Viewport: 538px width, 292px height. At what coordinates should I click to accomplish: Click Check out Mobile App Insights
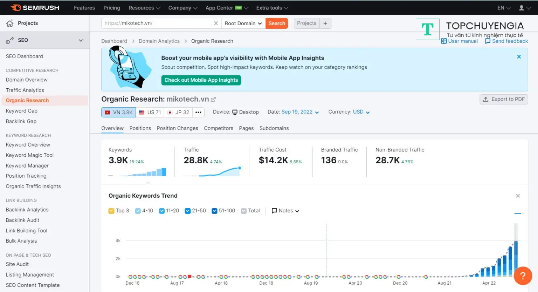201,80
